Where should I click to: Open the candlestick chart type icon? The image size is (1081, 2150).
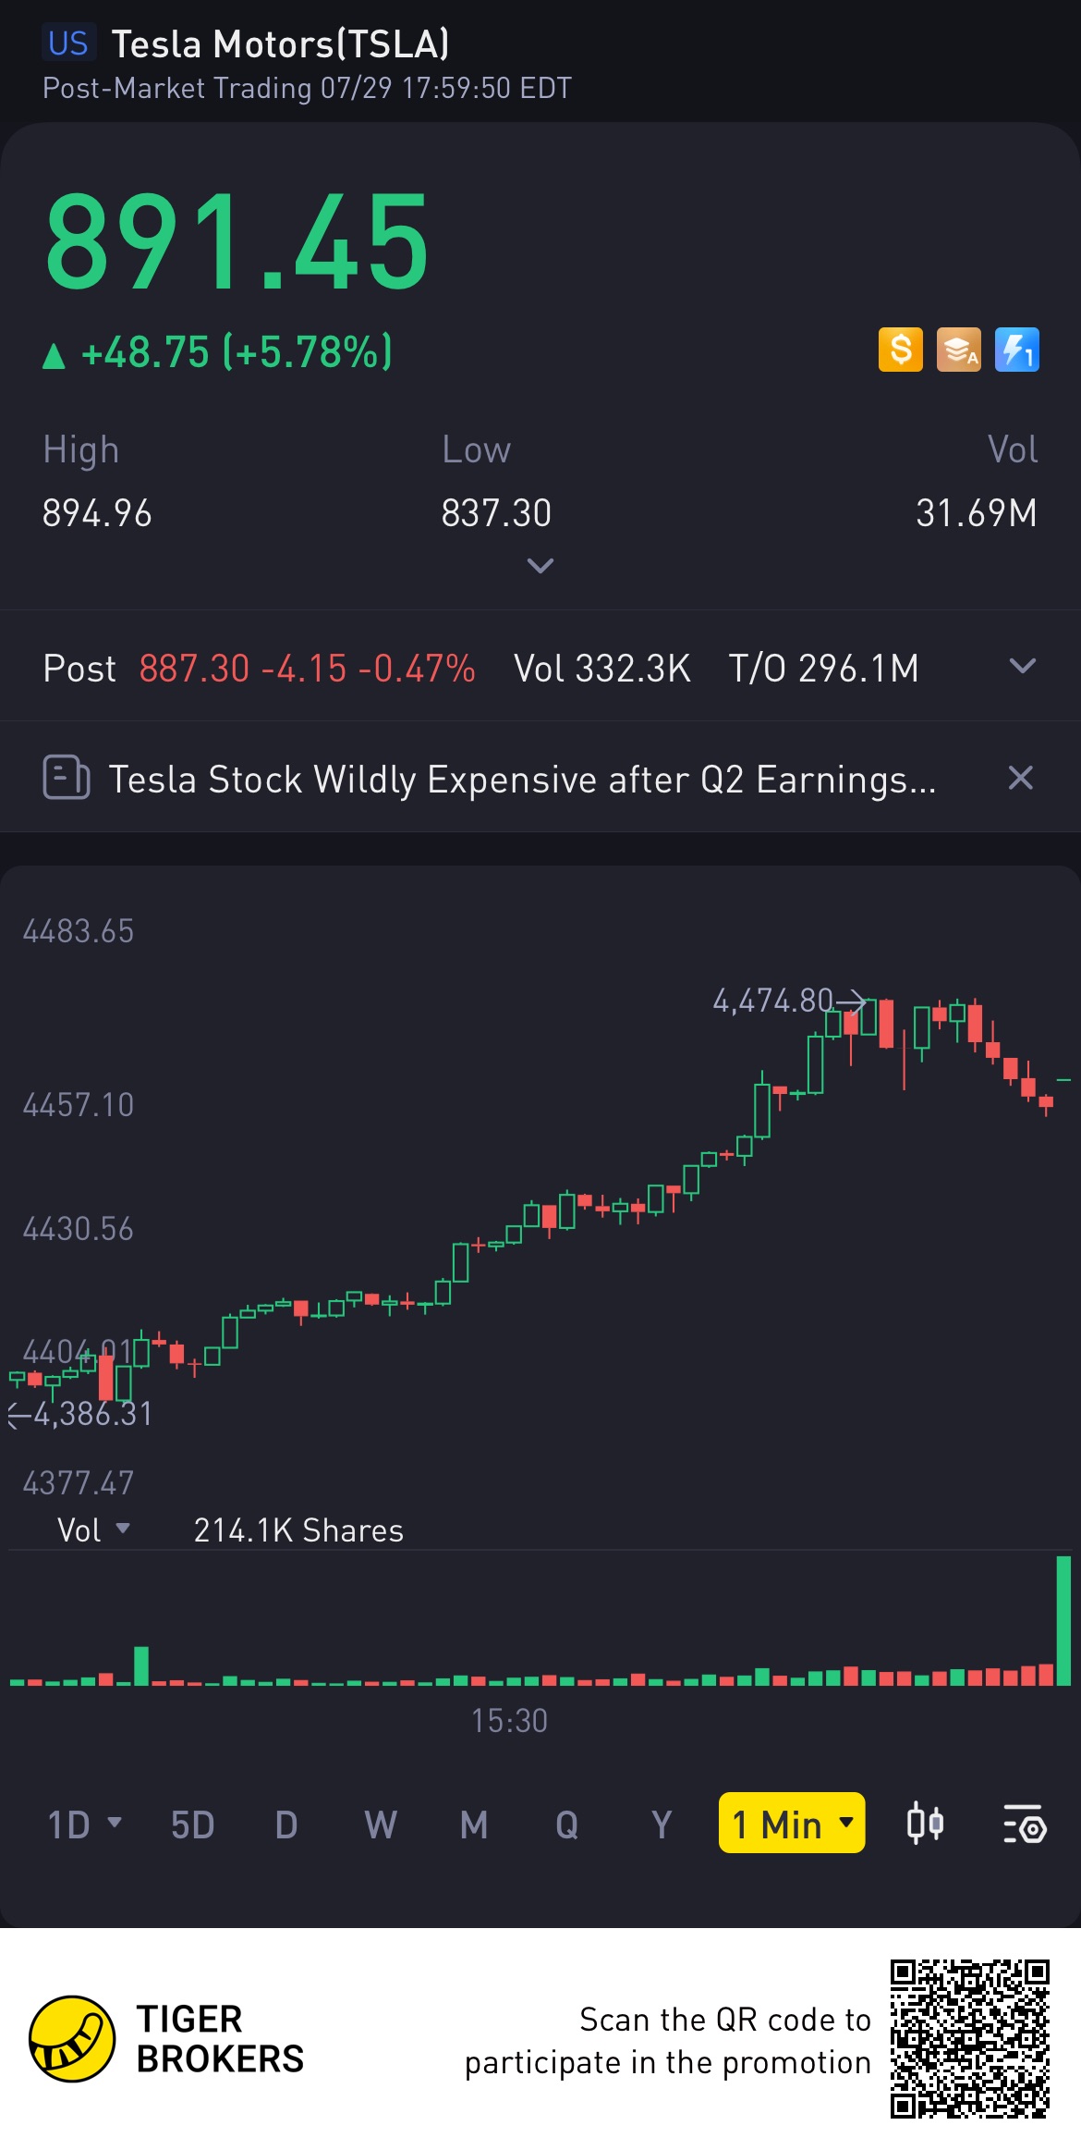click(925, 1824)
